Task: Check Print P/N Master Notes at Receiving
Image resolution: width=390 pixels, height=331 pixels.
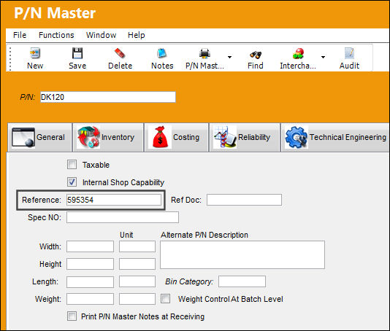Action: tap(72, 316)
